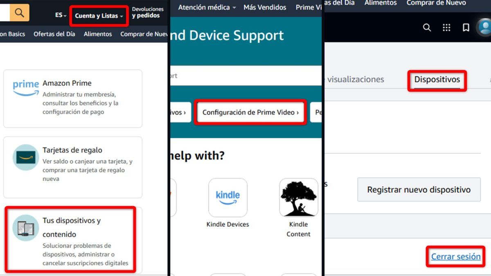
Task: Click Registrar nuevo dispositivo button
Action: pyautogui.click(x=419, y=190)
